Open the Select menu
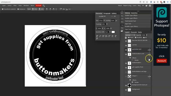 click(x=10, y=6)
